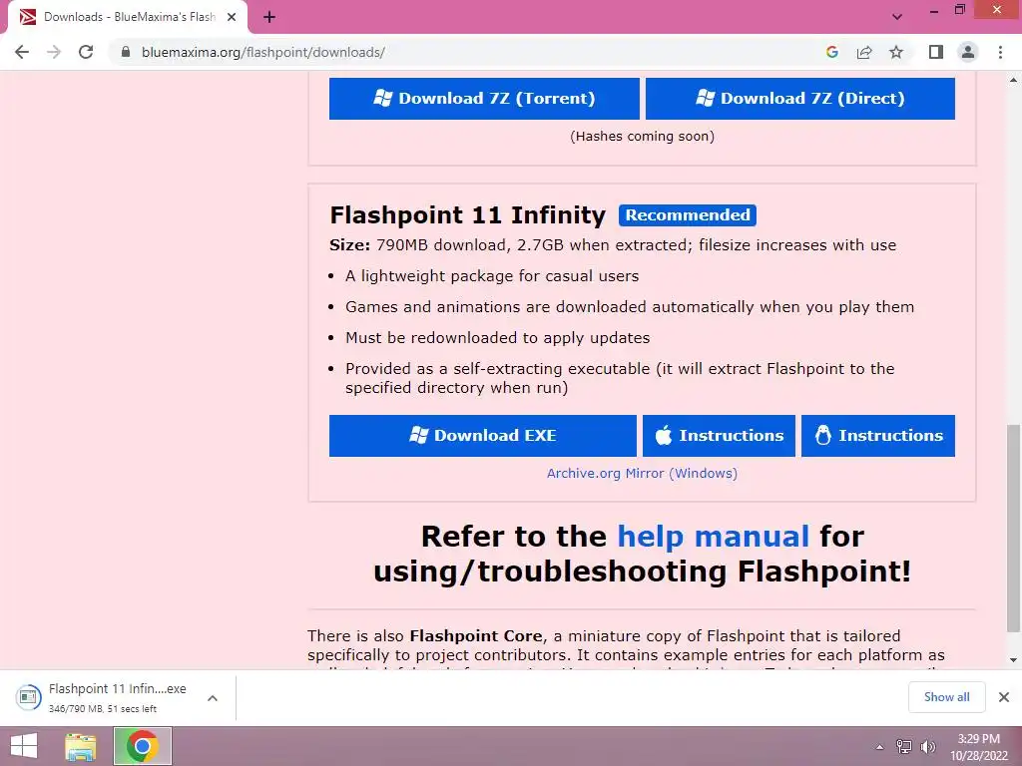Expand the tab search chevron
1022x766 pixels.
tap(897, 17)
